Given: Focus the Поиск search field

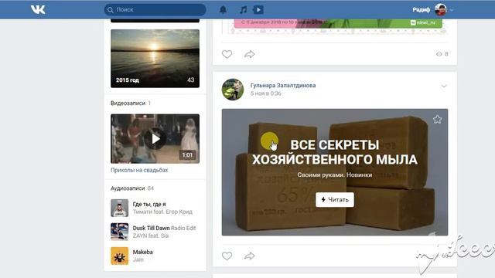Looking at the screenshot, I should tap(155, 10).
